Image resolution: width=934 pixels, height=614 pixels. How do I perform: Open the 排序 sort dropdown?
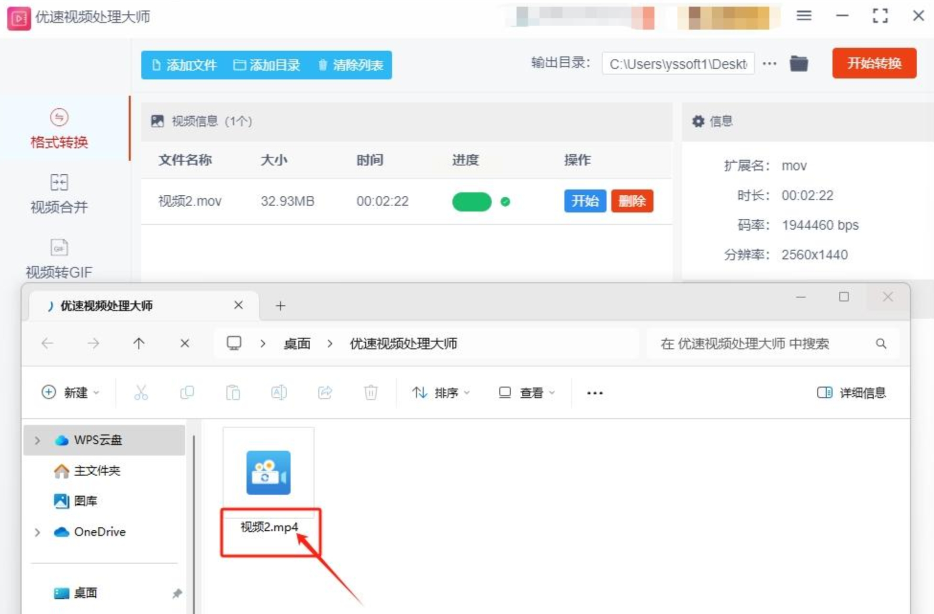440,392
